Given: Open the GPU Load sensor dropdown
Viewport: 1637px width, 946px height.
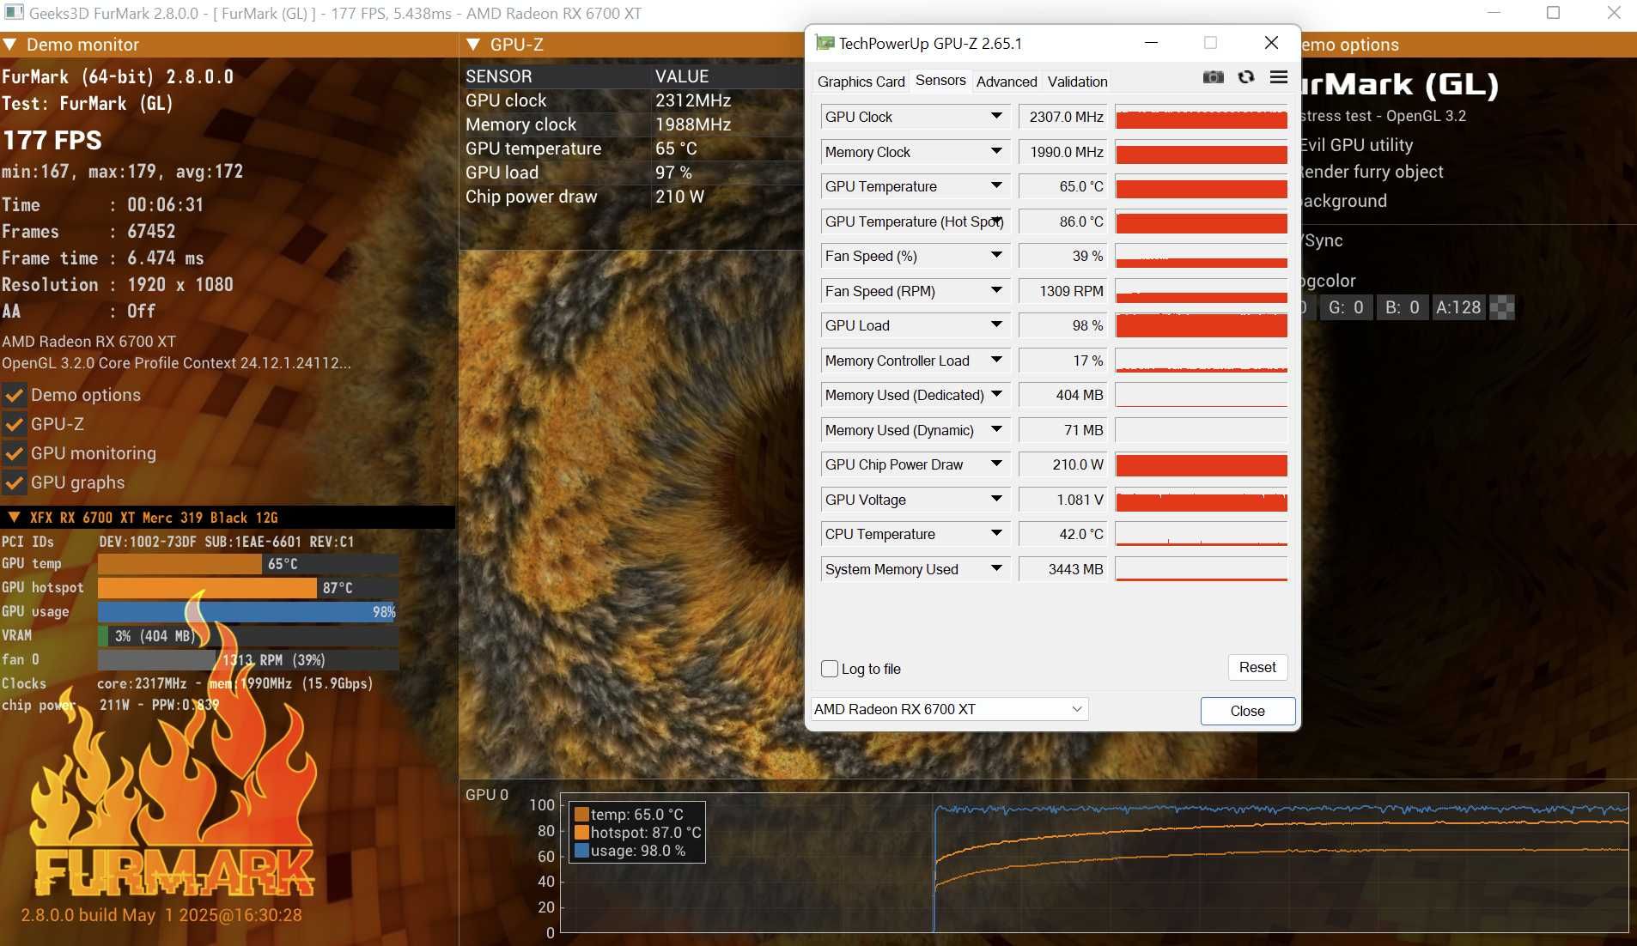Looking at the screenshot, I should click(x=996, y=325).
